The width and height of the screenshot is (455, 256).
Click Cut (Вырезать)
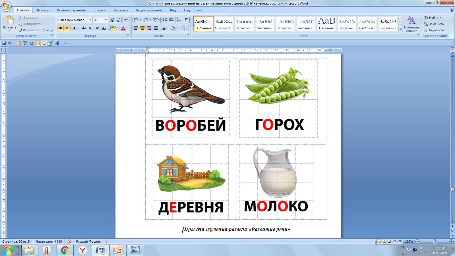28,18
